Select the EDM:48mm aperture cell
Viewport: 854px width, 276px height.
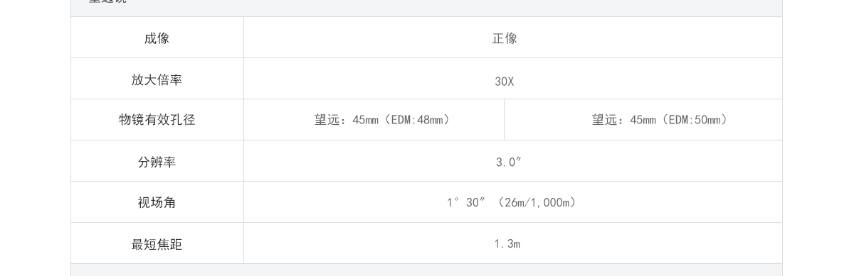click(x=374, y=120)
